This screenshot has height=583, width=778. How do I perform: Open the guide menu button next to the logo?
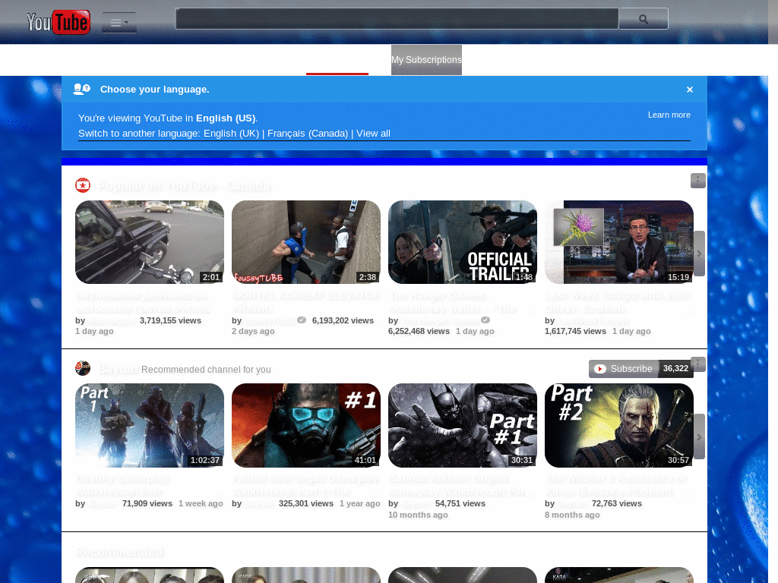119,22
